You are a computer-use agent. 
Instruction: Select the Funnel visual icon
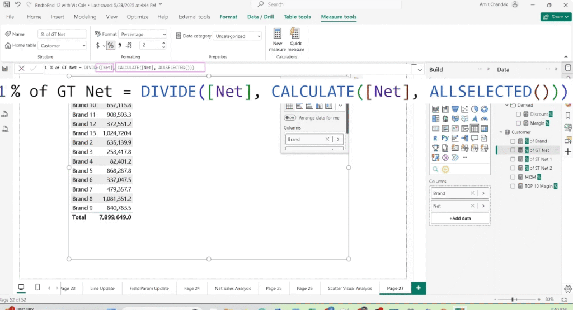point(454,109)
